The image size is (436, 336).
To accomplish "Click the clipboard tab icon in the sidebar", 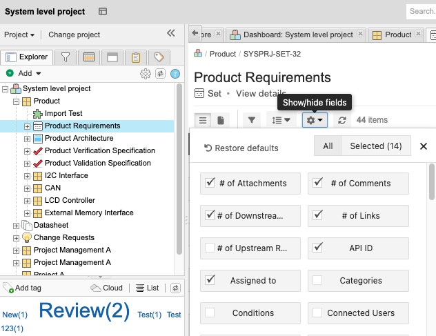I will 136,57.
